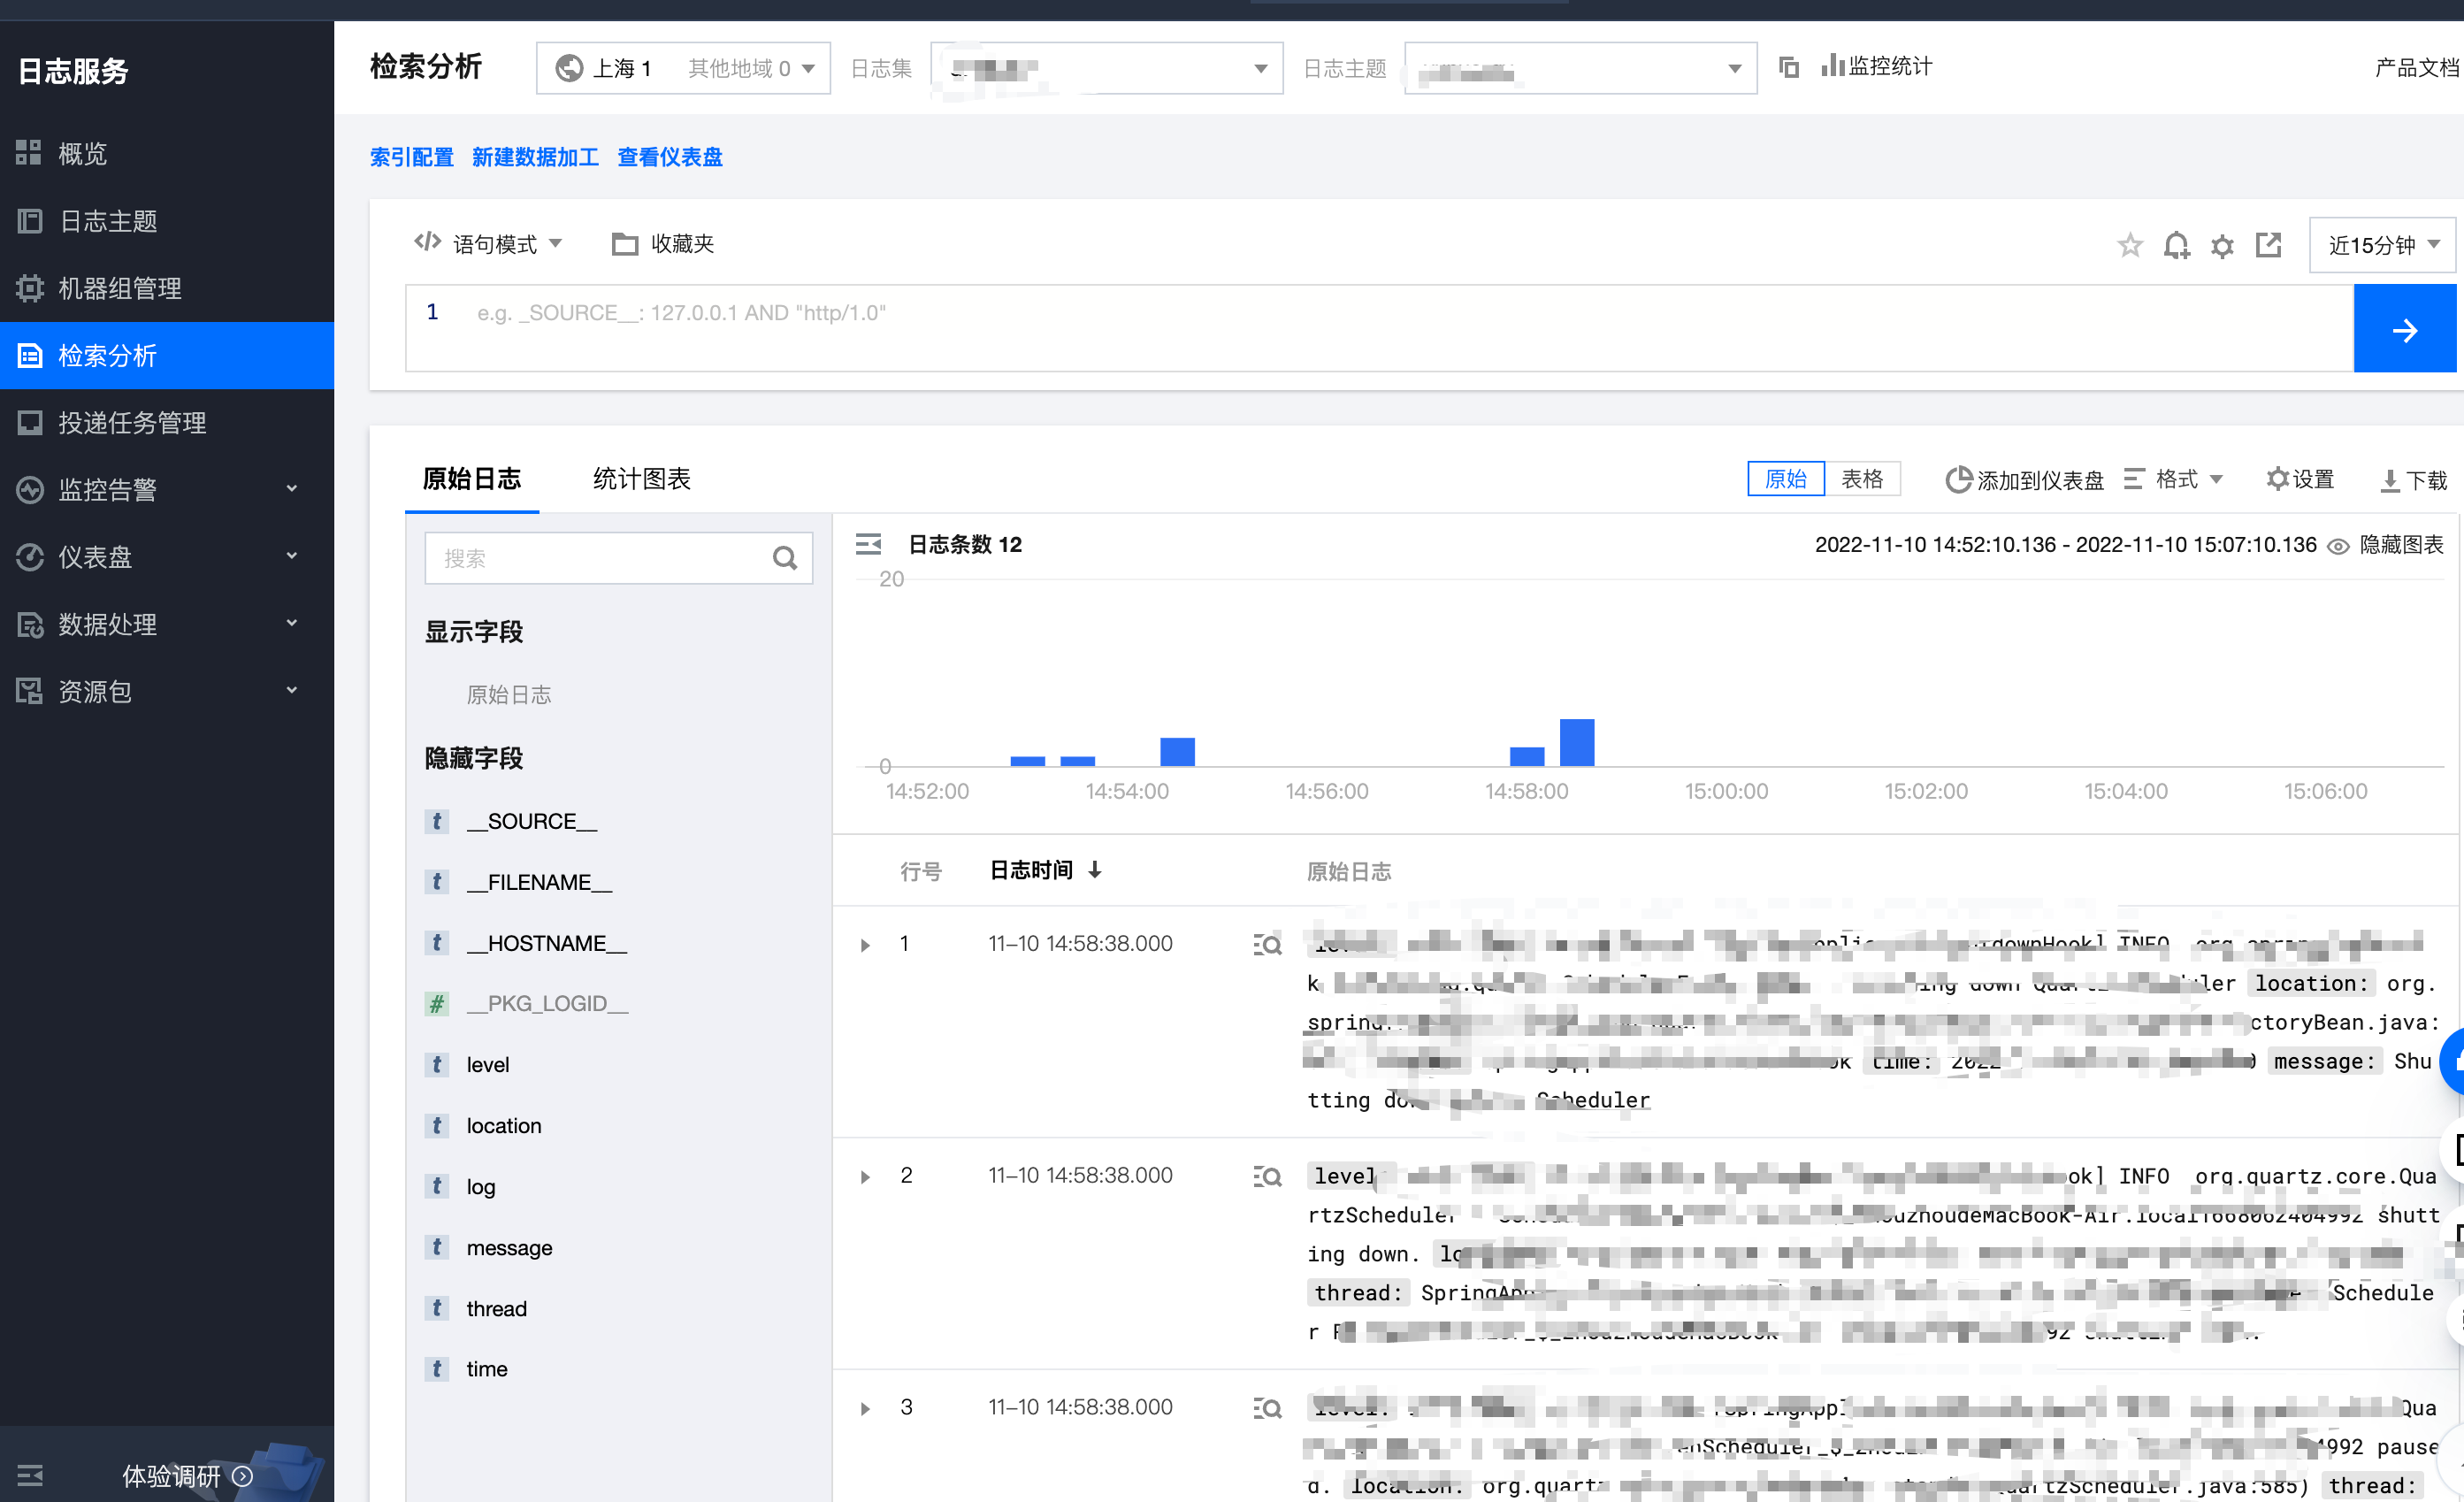2464x1502 pixels.
Task: Click the copy icon beside log topic
Action: click(1789, 67)
